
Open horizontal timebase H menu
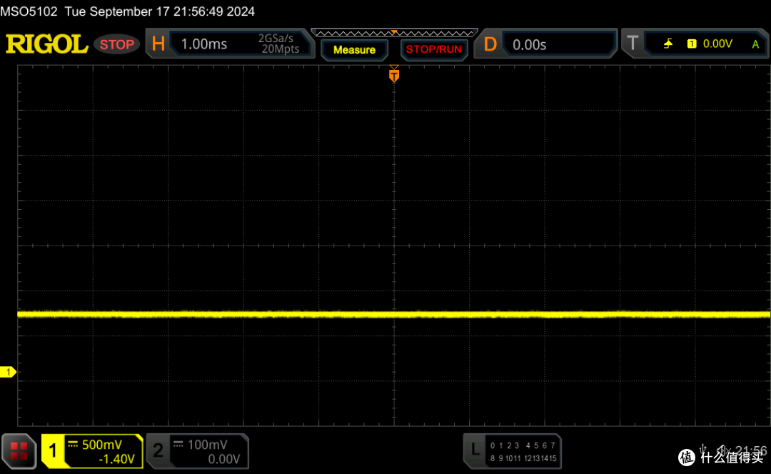click(x=158, y=44)
